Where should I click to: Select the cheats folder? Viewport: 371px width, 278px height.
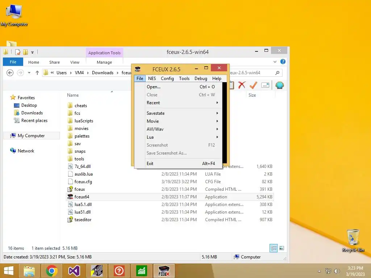(81, 106)
